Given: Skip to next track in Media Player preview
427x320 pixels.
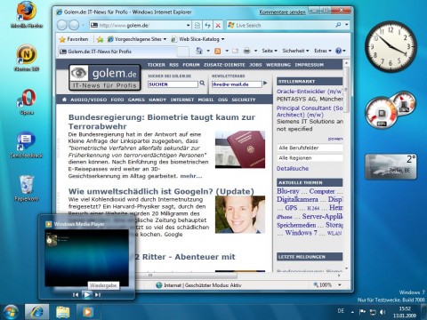Looking at the screenshot, I should tap(98, 294).
